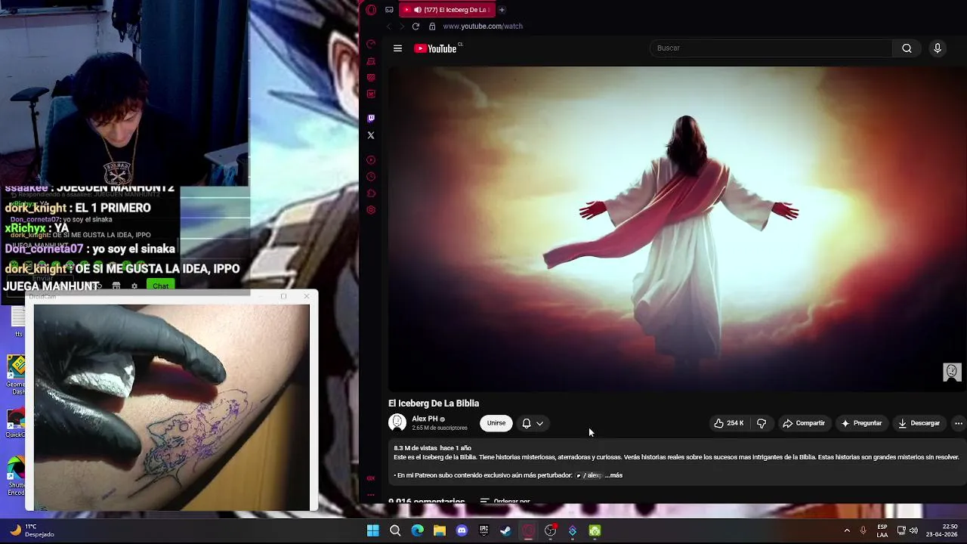Go to YouTube home via logo
Image resolution: width=967 pixels, height=544 pixels.
(x=437, y=48)
